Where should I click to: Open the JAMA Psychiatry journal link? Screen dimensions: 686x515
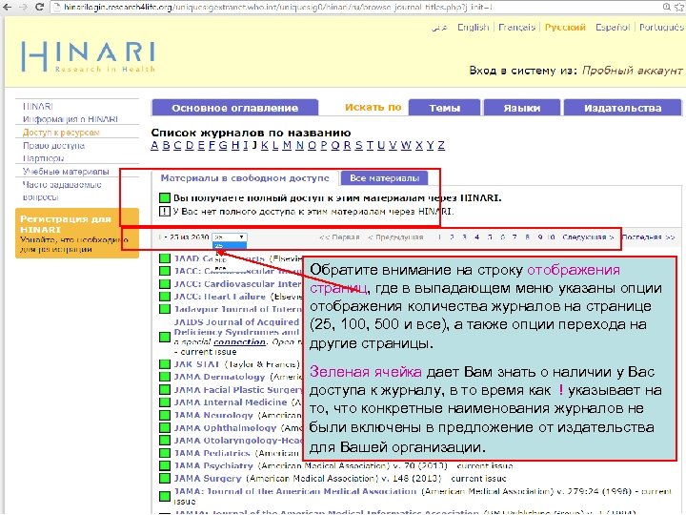point(213,465)
